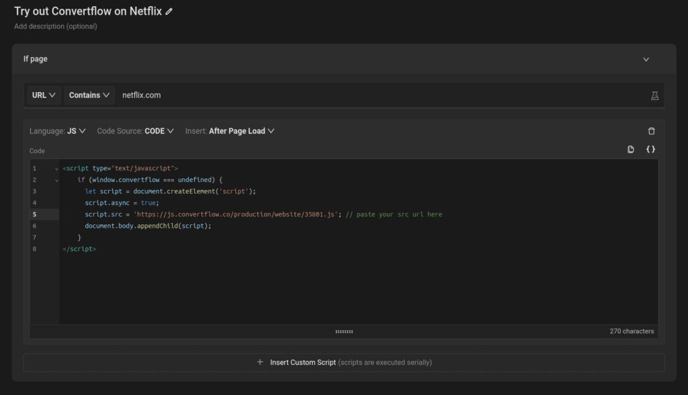Click the createElement('script') code line

pyautogui.click(x=170, y=191)
